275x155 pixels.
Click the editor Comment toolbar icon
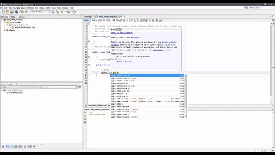(157, 20)
